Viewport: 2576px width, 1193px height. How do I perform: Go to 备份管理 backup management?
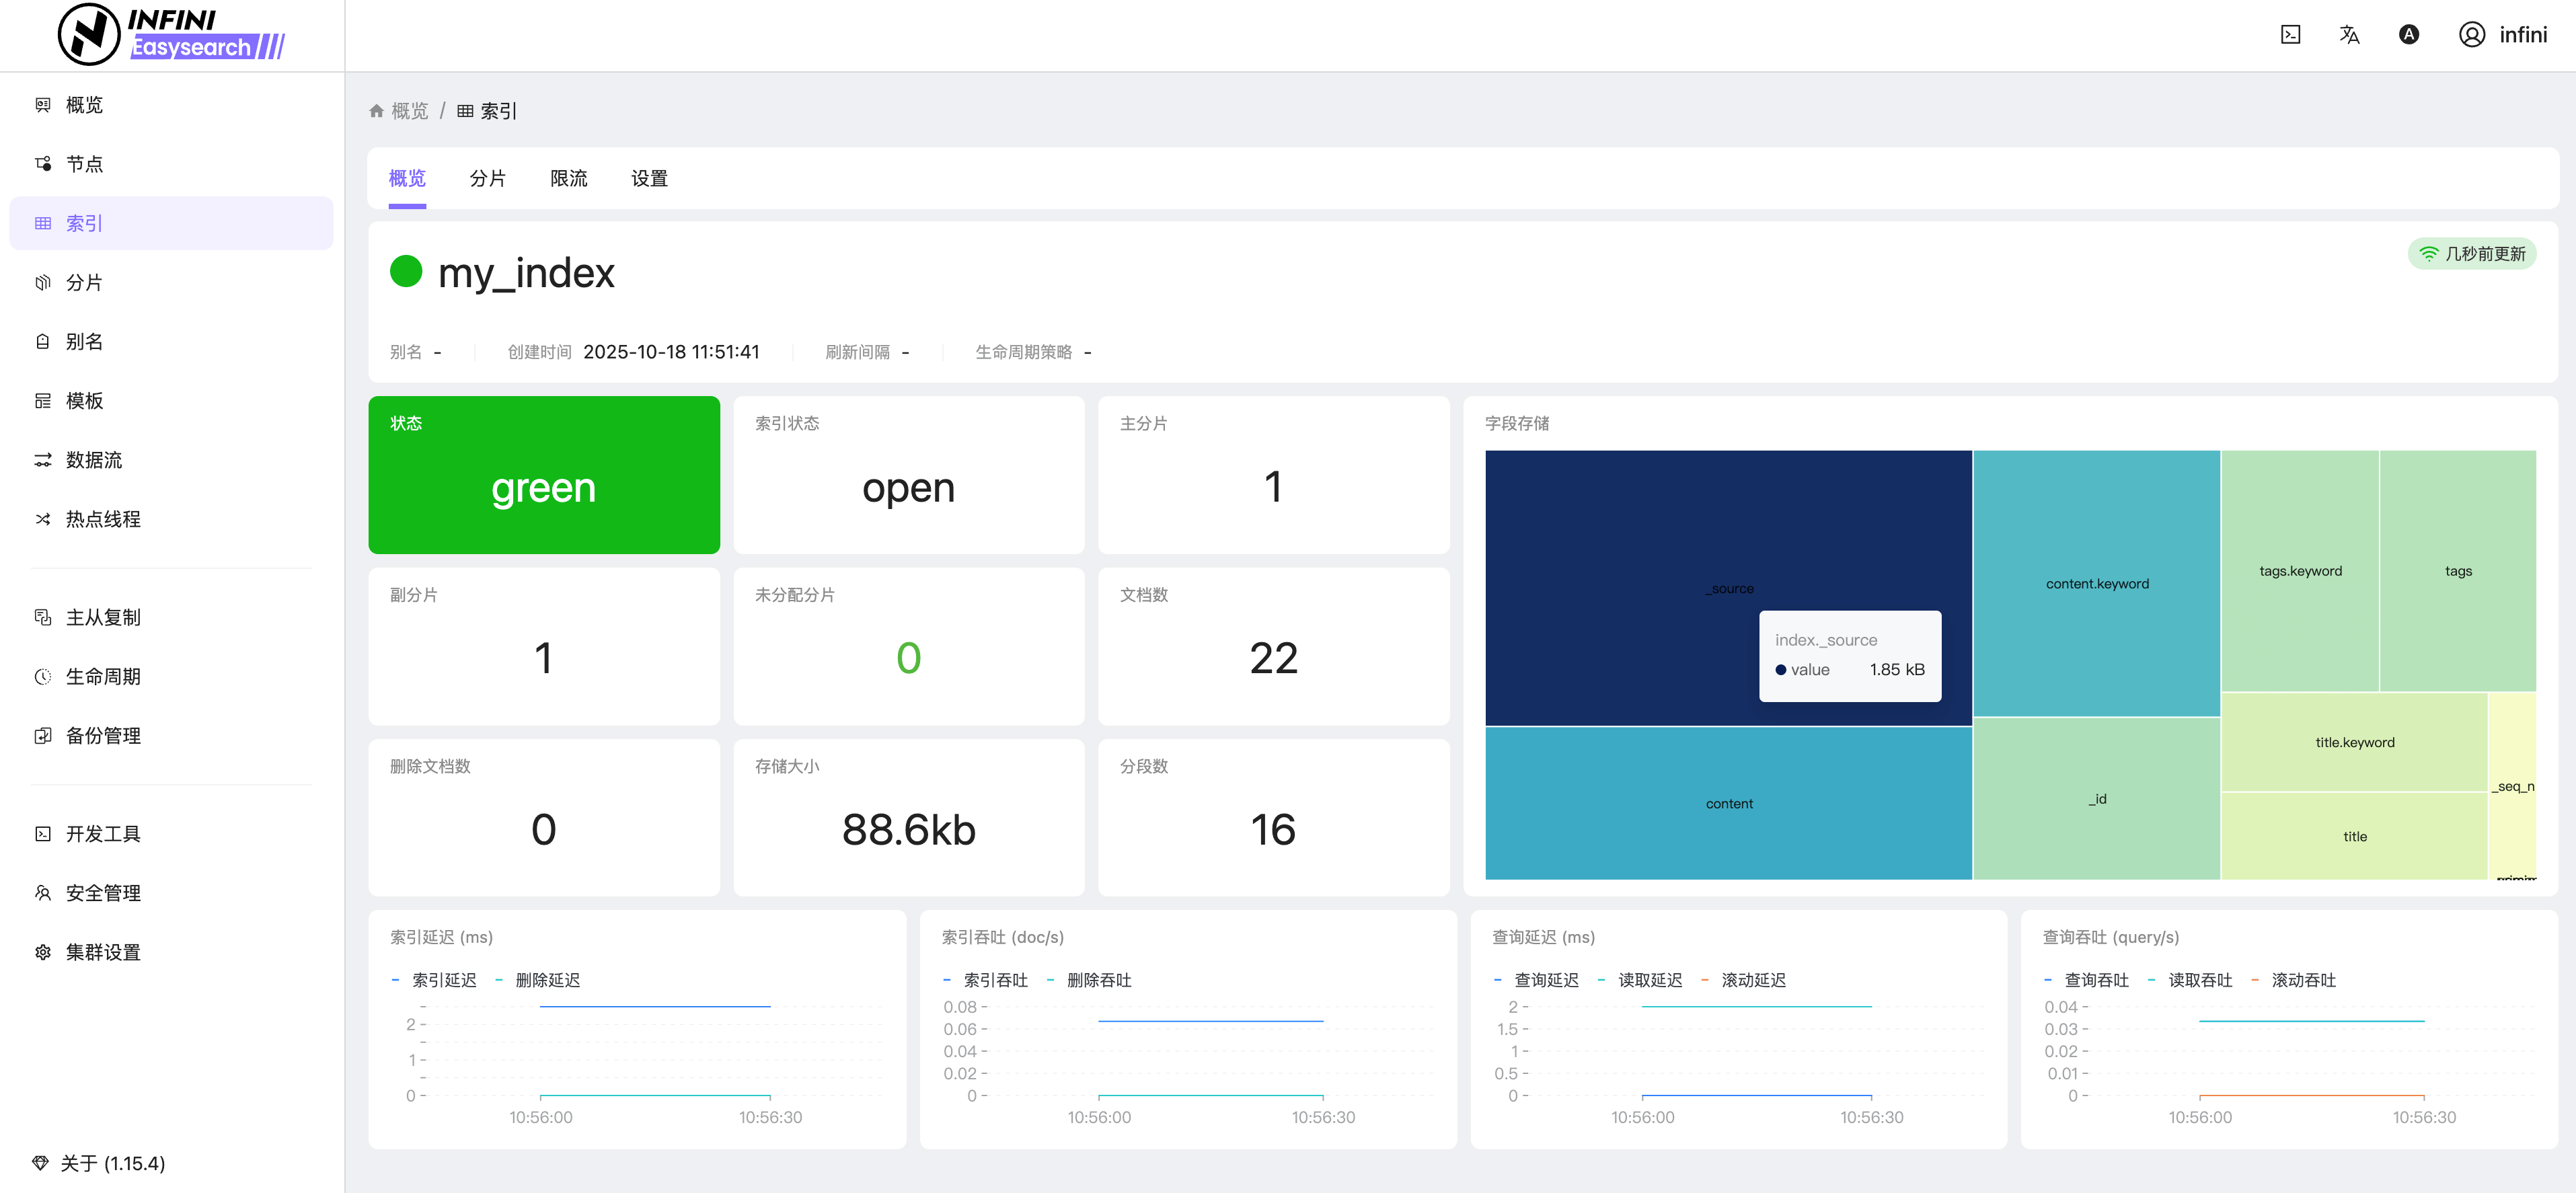(102, 736)
